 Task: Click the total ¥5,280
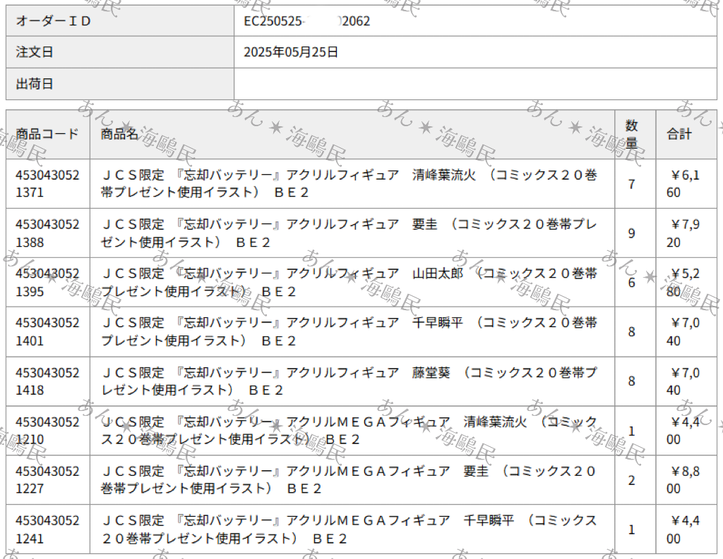(683, 282)
